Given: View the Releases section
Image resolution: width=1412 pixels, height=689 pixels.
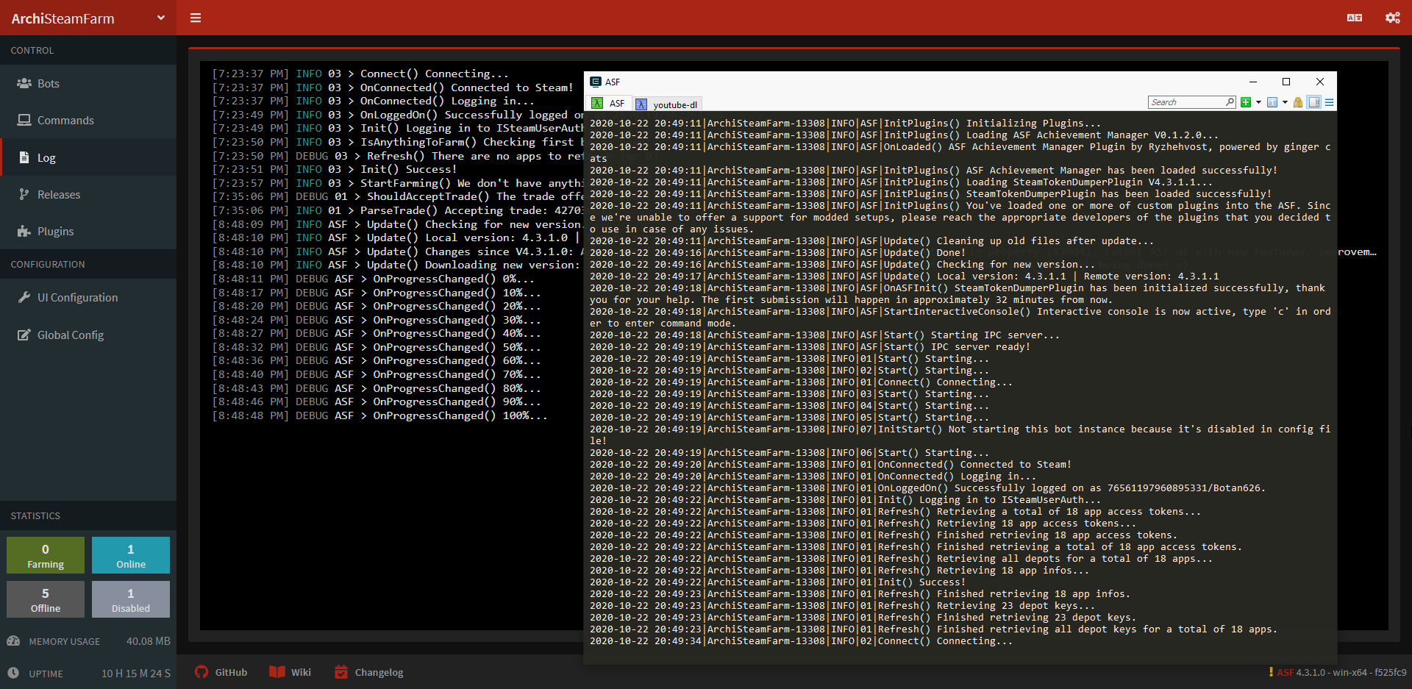Looking at the screenshot, I should click(x=59, y=194).
